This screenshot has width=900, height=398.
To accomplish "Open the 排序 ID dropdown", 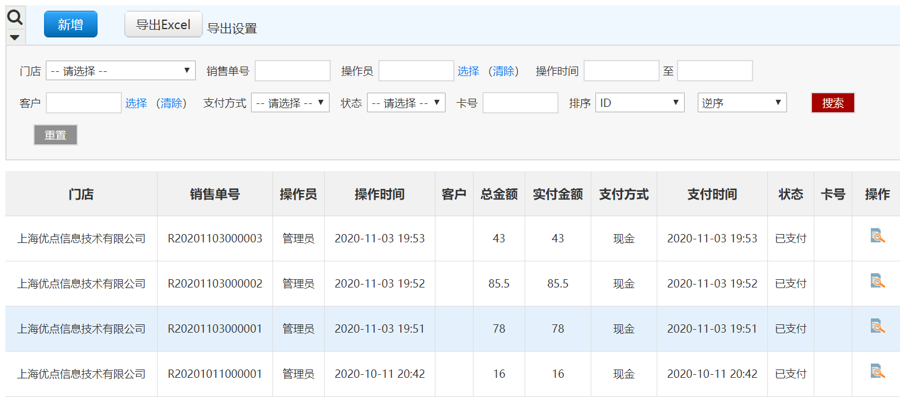I will point(640,103).
